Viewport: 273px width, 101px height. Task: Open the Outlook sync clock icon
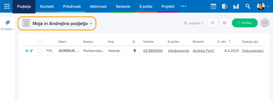[224, 6]
